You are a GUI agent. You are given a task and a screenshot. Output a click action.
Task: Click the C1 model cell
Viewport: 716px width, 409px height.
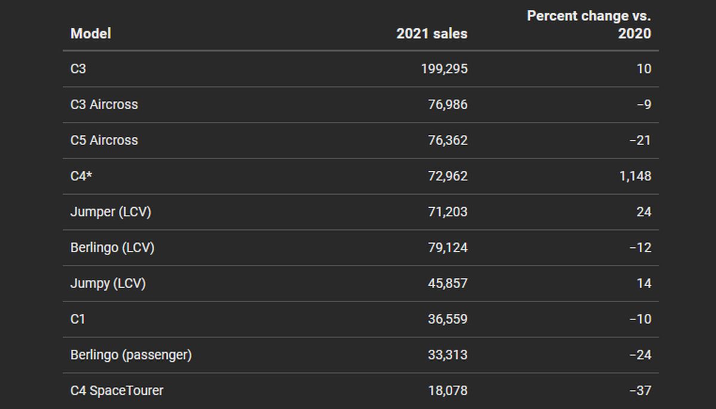[78, 319]
